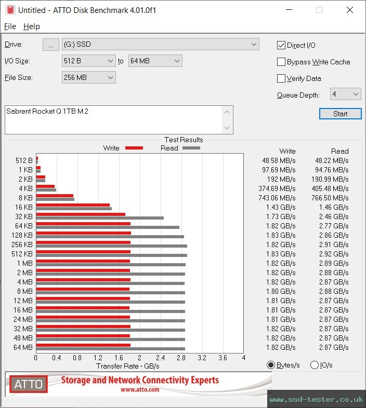Click the 2.46 GB/s read value
366x408 pixels.
(x=334, y=217)
